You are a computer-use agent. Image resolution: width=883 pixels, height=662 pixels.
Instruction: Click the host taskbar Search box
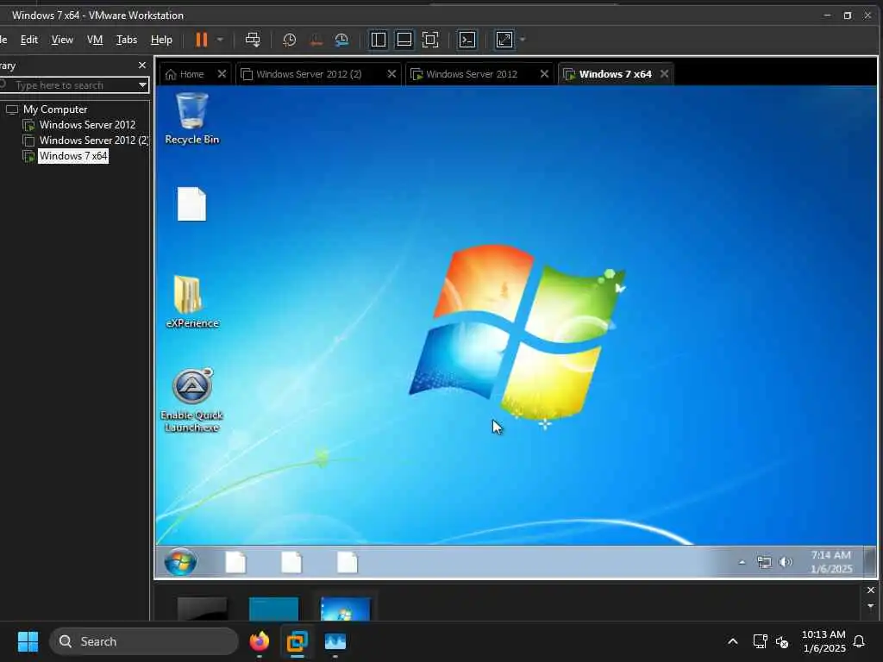point(144,641)
